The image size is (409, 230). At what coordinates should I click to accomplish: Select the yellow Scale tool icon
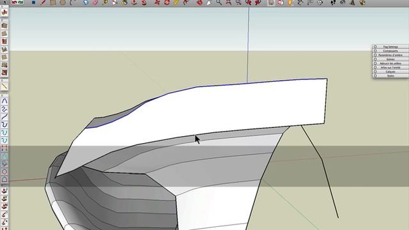click(x=176, y=3)
